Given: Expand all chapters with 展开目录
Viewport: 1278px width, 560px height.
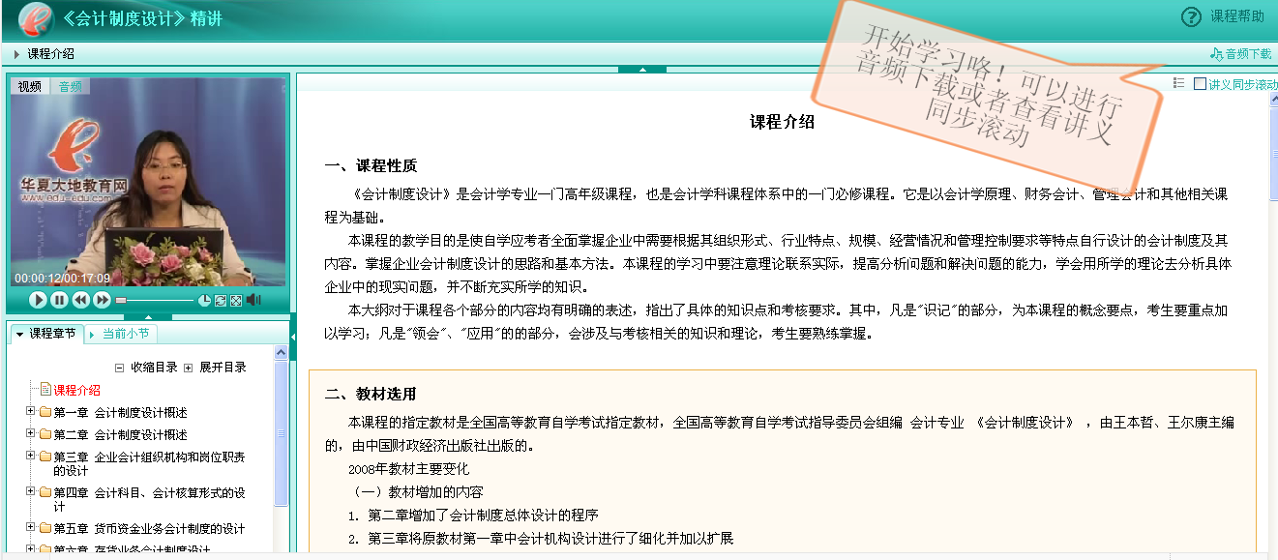Looking at the screenshot, I should click(189, 368).
